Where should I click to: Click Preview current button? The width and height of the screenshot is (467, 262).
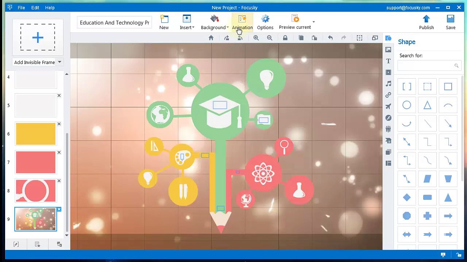pos(295,22)
